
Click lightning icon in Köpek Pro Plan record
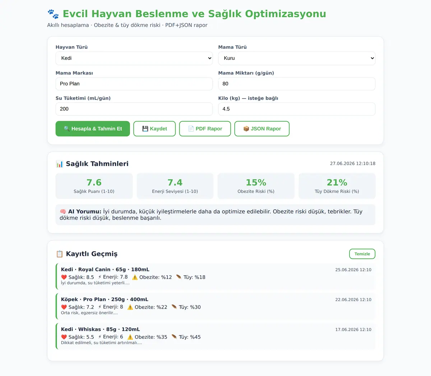click(100, 307)
